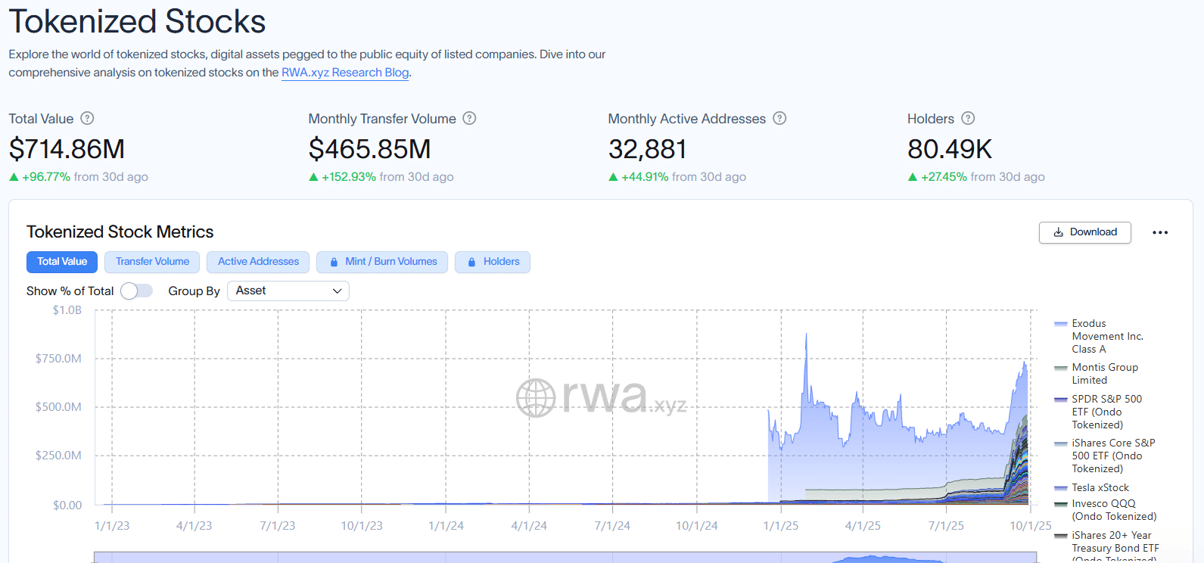Click the iShares Core S&P 500 legend swatch
This screenshot has height=563, width=1204.
(1061, 443)
